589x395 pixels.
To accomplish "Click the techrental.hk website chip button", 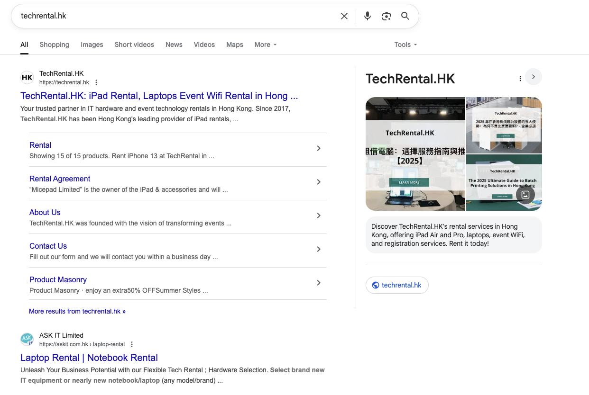I will (x=397, y=285).
